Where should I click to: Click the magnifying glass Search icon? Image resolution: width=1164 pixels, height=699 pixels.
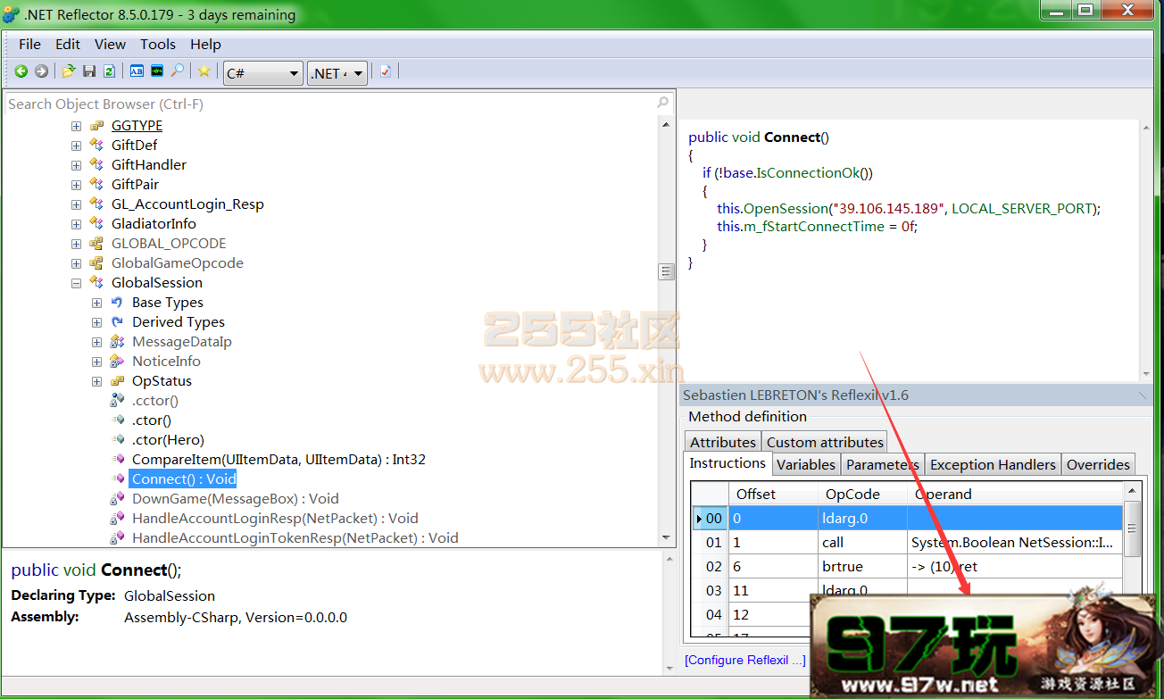(x=178, y=71)
